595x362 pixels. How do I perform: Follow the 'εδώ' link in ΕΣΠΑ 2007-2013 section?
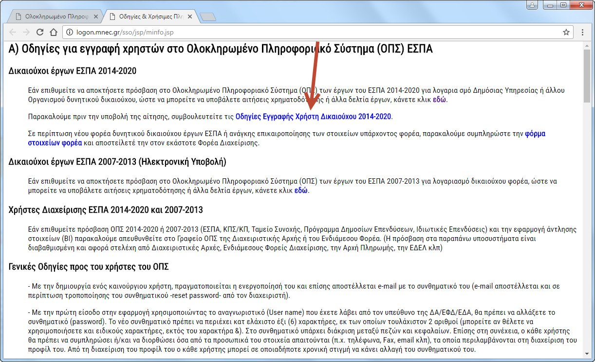click(x=301, y=190)
